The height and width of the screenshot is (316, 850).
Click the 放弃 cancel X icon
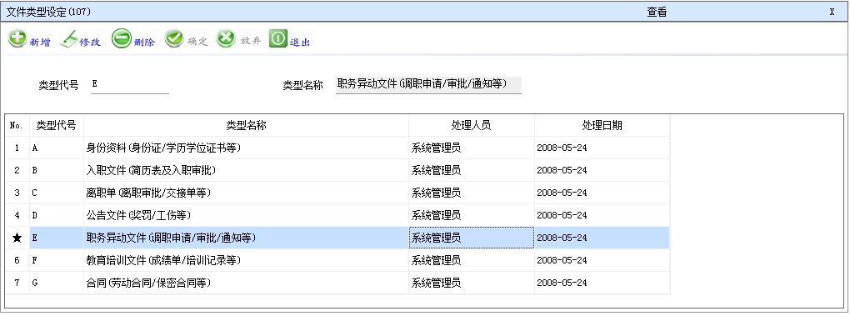pos(226,38)
